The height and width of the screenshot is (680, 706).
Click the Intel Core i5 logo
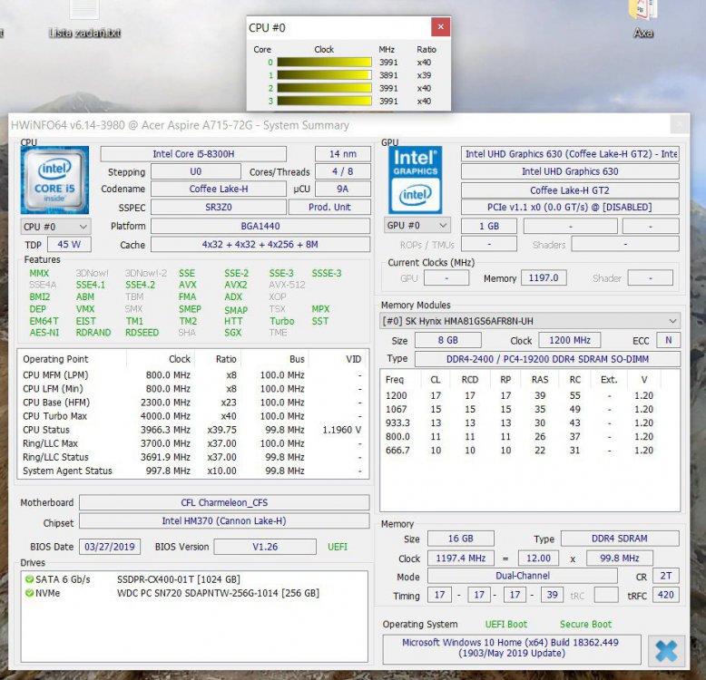pos(55,180)
